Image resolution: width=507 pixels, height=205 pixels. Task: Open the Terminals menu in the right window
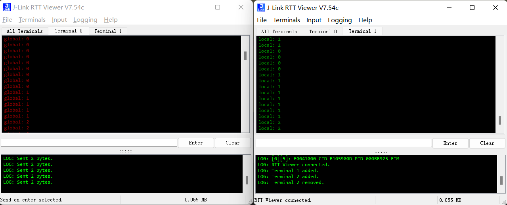pyautogui.click(x=286, y=20)
